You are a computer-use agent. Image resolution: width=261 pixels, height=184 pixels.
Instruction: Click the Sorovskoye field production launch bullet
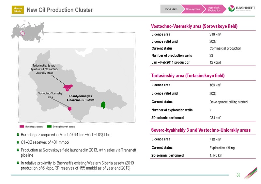78,153
